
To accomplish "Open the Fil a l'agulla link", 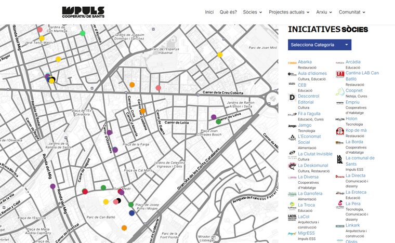I will point(309,114).
